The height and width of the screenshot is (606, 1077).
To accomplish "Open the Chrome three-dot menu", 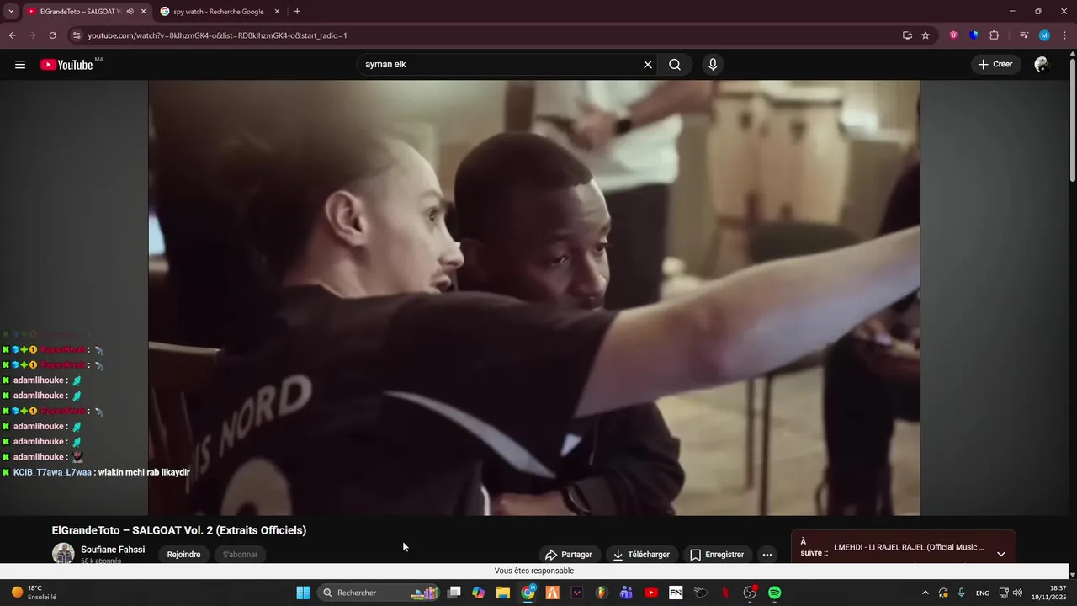I will coord(1064,35).
